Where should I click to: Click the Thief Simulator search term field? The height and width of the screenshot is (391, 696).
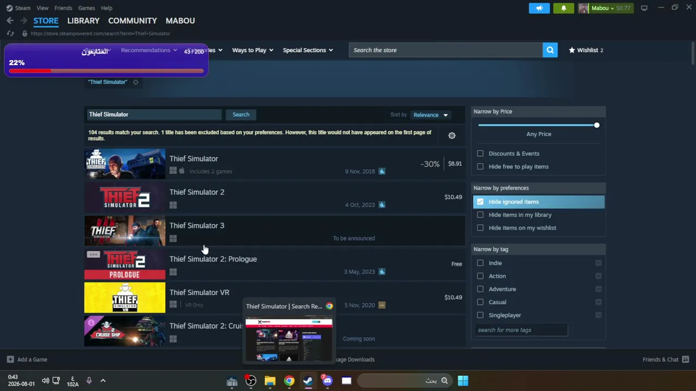154,115
